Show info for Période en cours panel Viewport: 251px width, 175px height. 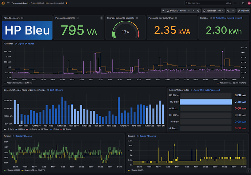(x=22, y=18)
